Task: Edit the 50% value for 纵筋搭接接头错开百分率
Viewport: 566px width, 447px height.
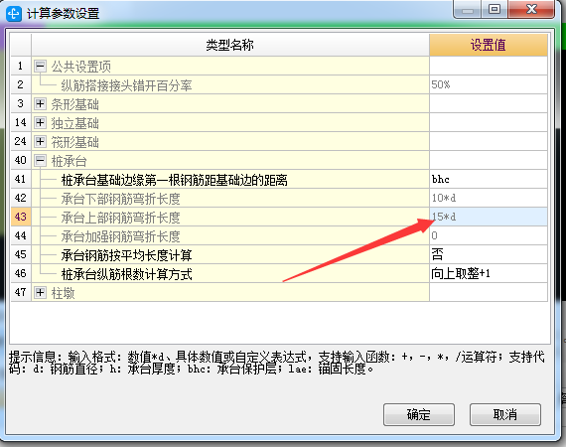Action: coord(488,84)
